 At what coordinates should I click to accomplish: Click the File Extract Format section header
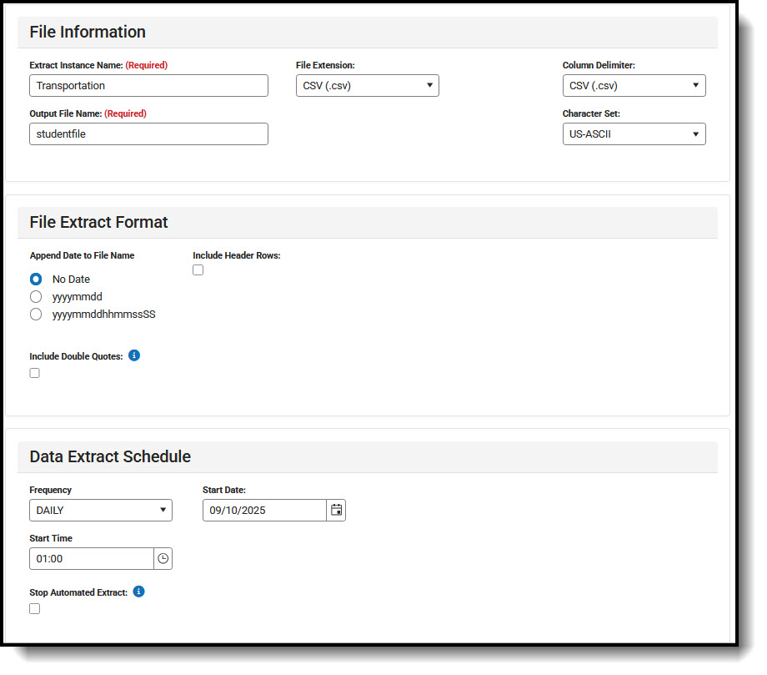click(98, 222)
